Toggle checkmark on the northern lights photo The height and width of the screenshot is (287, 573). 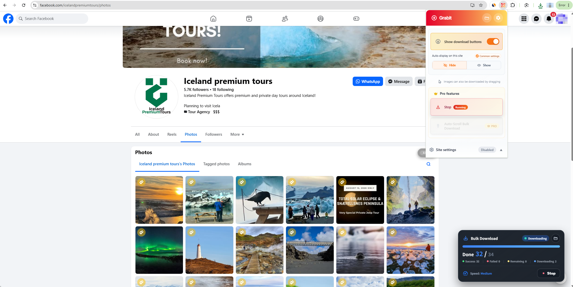click(141, 232)
